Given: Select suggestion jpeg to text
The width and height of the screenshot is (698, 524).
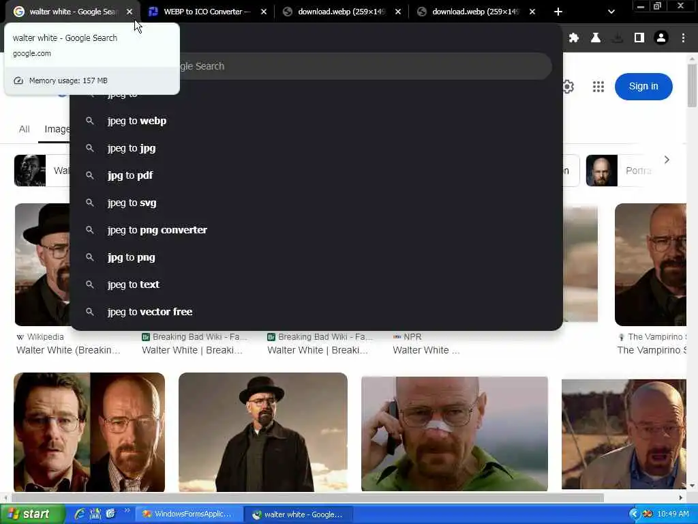Looking at the screenshot, I should tap(316, 285).
